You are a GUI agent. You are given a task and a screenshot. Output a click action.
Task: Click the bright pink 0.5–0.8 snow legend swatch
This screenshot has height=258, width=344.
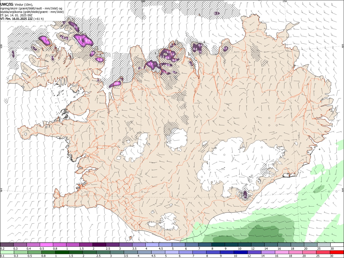pos(46,245)
